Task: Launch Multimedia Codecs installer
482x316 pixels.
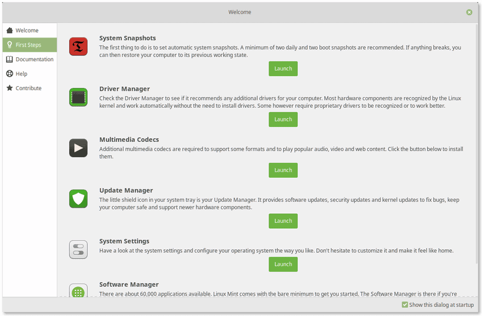Action: [283, 170]
